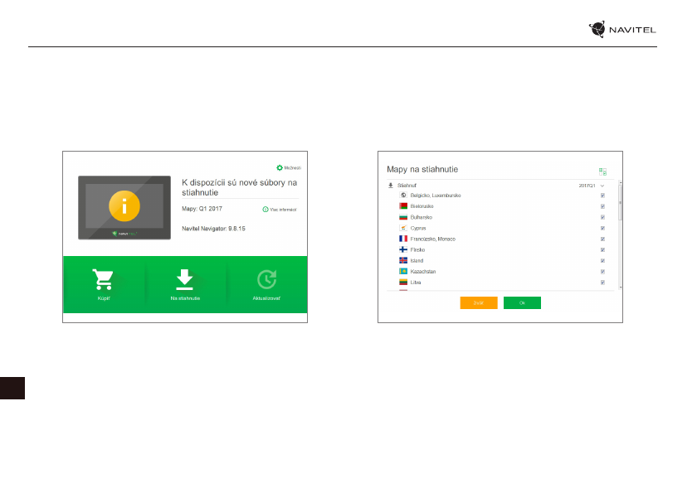This screenshot has width=697, height=493.
Task: Click the select-all grid icon in maps dialog
Action: pyautogui.click(x=602, y=172)
